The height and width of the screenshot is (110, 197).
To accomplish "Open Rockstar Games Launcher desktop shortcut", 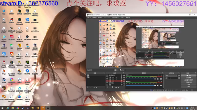I will coord(19,46).
